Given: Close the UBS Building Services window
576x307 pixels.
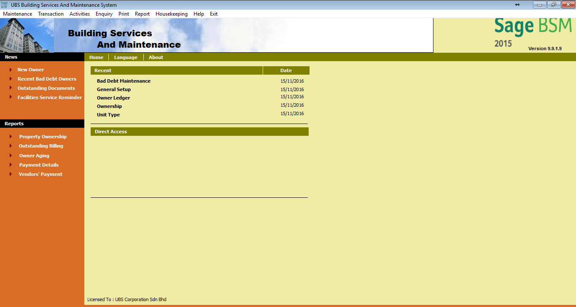Looking at the screenshot, I should click(568, 5).
